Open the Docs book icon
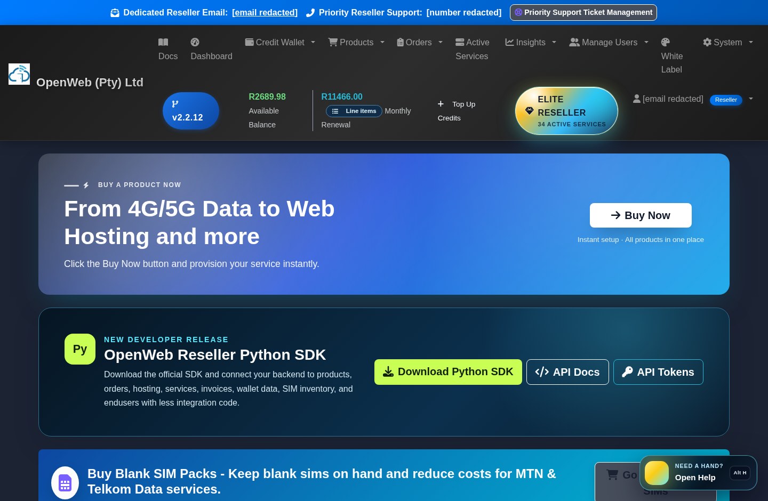The image size is (768, 501). [x=163, y=42]
